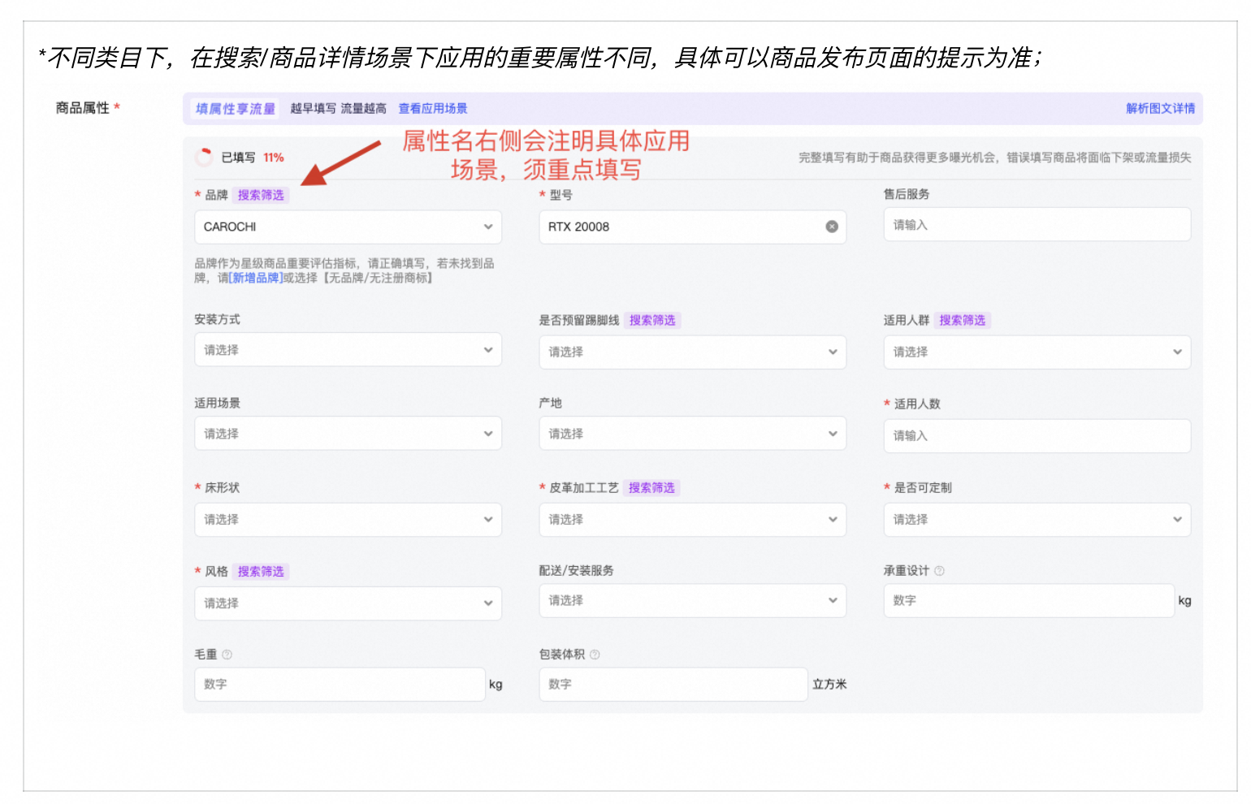Viewport: 1251px width, 804px height.
Task: Click the help icon beside 承重设计
Action: 939,571
